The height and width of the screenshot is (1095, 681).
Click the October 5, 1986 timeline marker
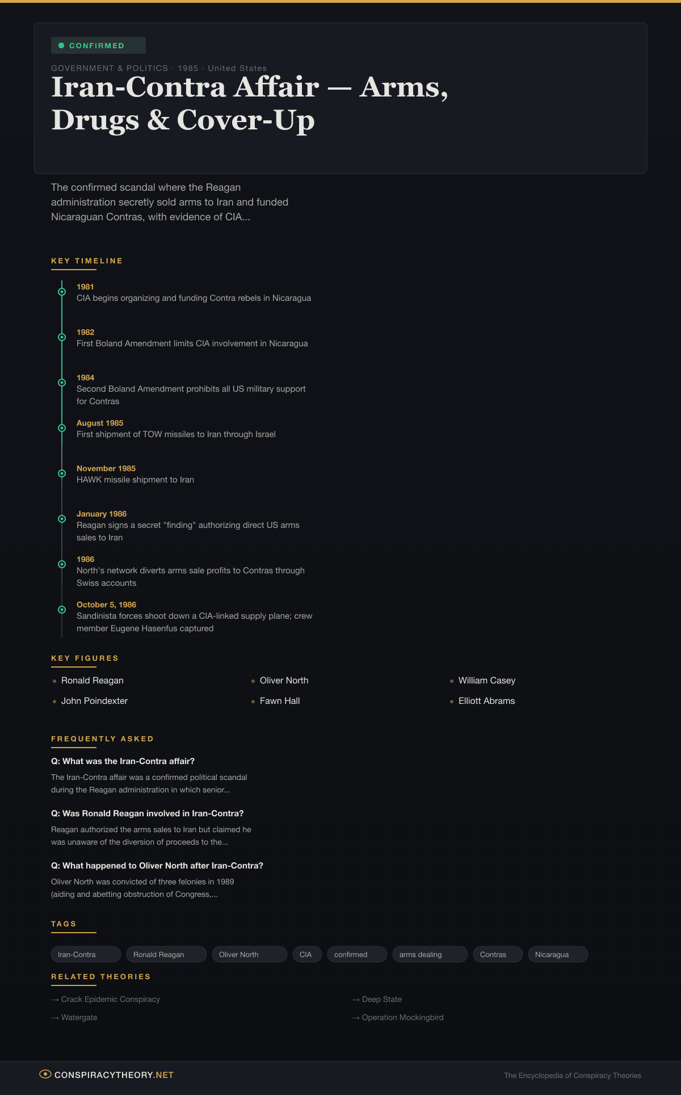(62, 610)
